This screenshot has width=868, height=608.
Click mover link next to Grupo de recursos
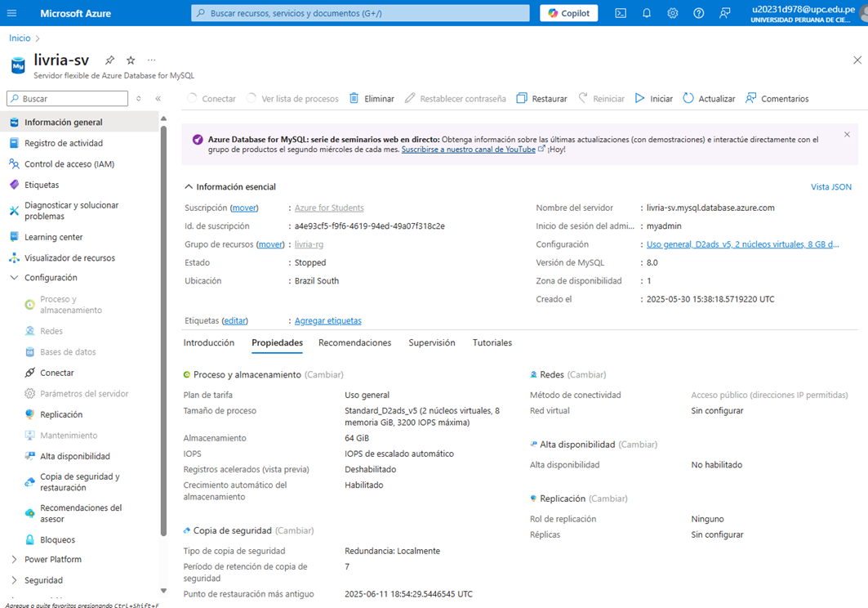click(x=270, y=244)
